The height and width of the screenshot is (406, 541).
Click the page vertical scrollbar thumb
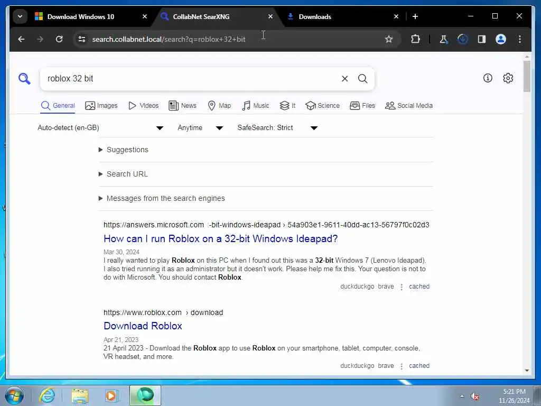(527, 77)
